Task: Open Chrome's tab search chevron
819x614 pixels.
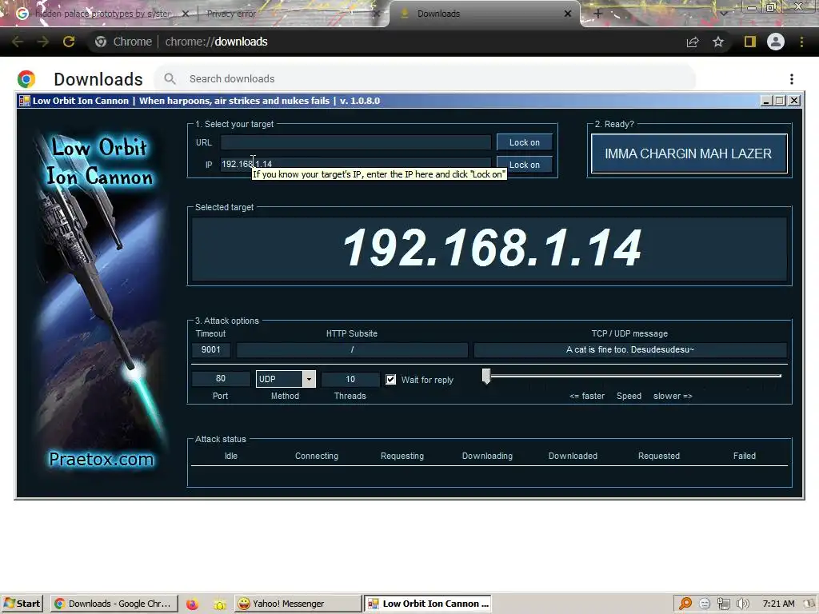Action: pos(723,14)
